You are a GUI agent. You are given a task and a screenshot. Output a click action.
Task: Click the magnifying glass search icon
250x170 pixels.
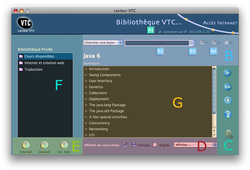click(x=191, y=43)
